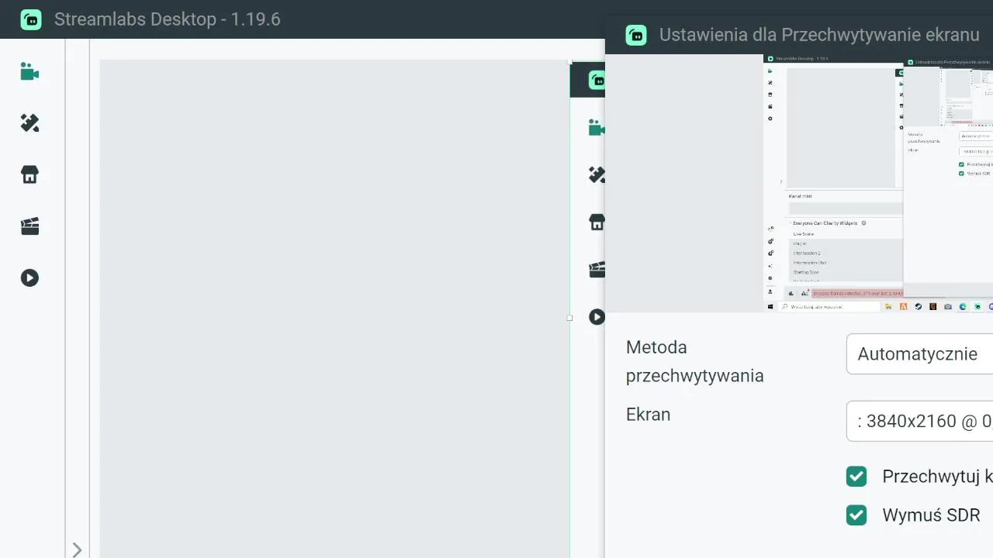Click the Ekran label text
This screenshot has height=558, width=993.
pos(648,415)
